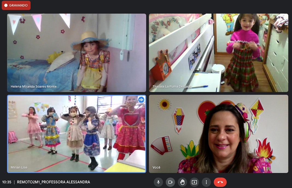The image size is (292, 188).
Task: Open the more options menu
Action: pos(206,182)
